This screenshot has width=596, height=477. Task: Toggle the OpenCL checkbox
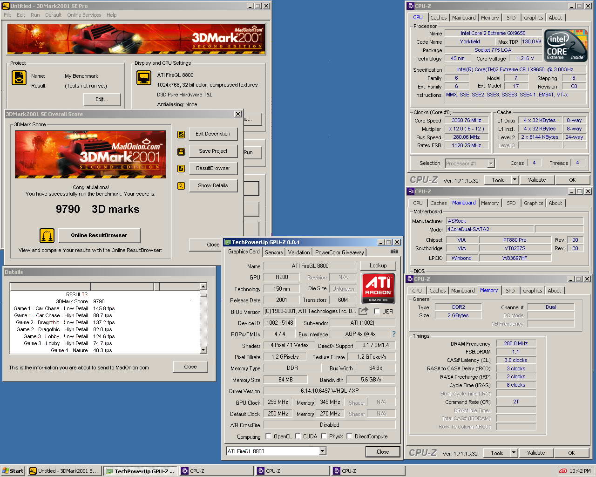pos(268,436)
